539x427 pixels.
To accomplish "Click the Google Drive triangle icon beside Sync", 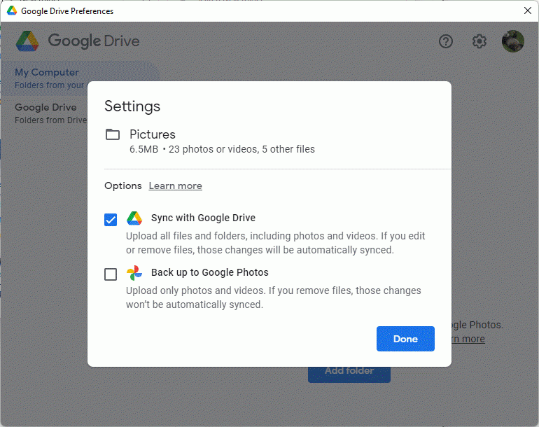I will coord(134,218).
